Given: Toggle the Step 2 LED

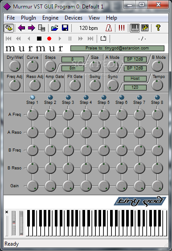Looking at the screenshot, I should [50, 97].
